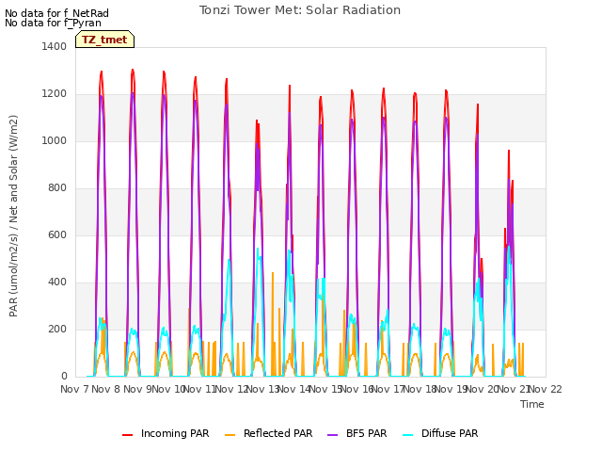602x452 pixels.
Task: Click the 1400 y-axis tick label
Action: tap(55, 46)
